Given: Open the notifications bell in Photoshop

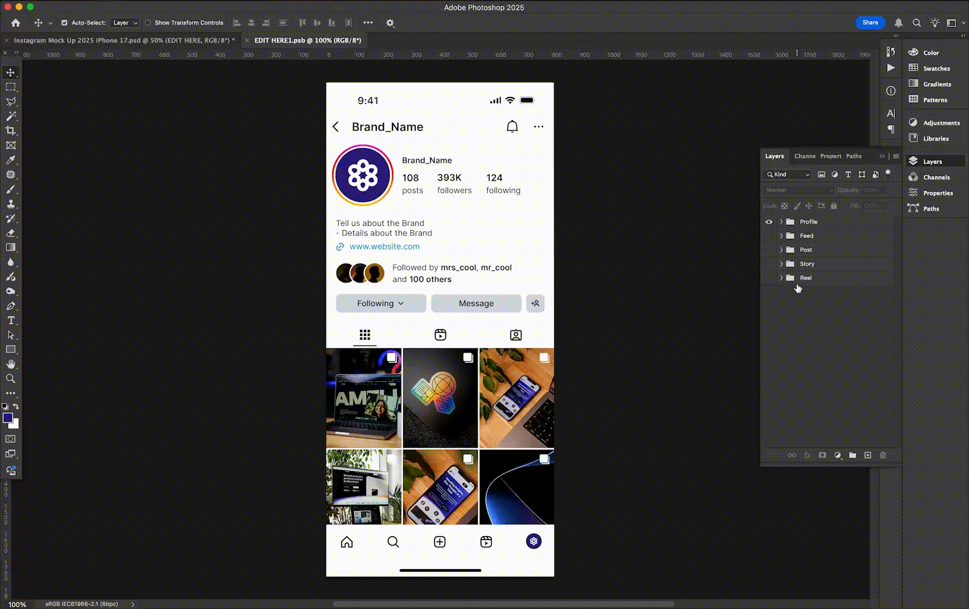Looking at the screenshot, I should [x=898, y=23].
